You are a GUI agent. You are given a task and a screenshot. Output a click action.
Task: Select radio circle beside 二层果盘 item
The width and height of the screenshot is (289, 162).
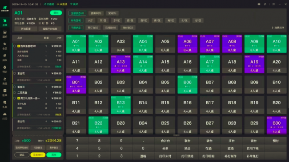[x=15, y=92]
